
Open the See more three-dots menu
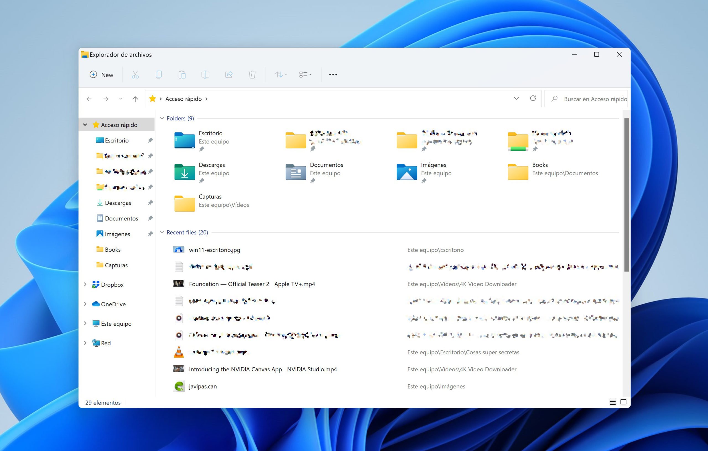coord(333,75)
